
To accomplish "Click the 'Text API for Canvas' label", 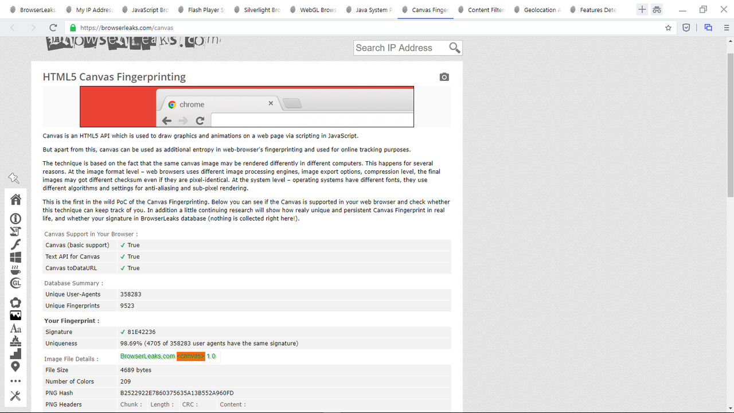I will (73, 256).
